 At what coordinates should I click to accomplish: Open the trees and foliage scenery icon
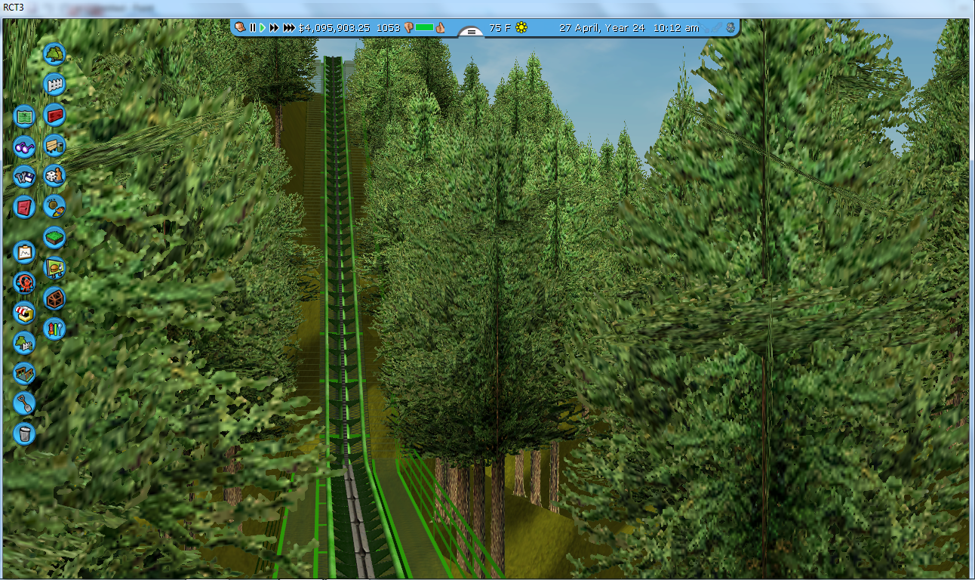(54, 54)
